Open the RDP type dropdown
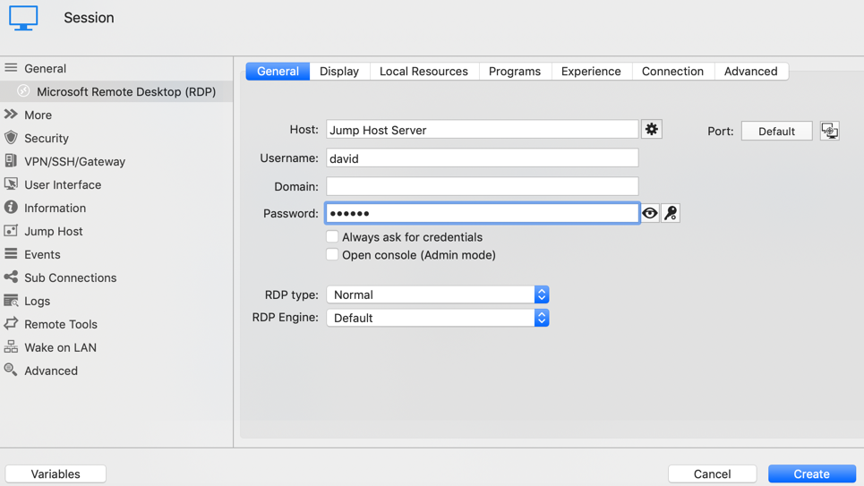864x486 pixels. coord(437,294)
